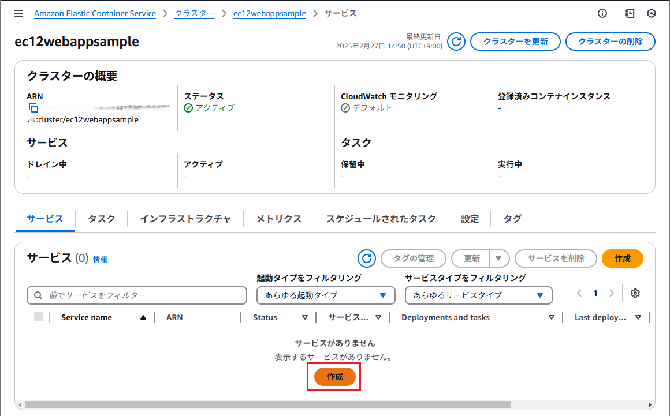Refresh the services list
Image resolution: width=670 pixels, height=416 pixels.
pyautogui.click(x=367, y=258)
